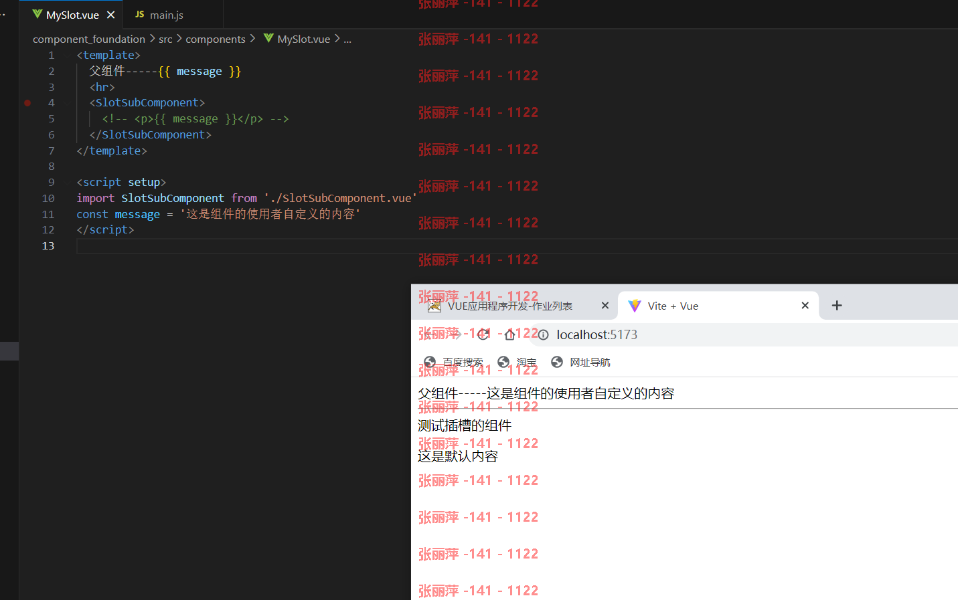This screenshot has height=600, width=958.
Task: Switch to the VUE应用程序开发-作业列表 browser tab
Action: coord(515,306)
